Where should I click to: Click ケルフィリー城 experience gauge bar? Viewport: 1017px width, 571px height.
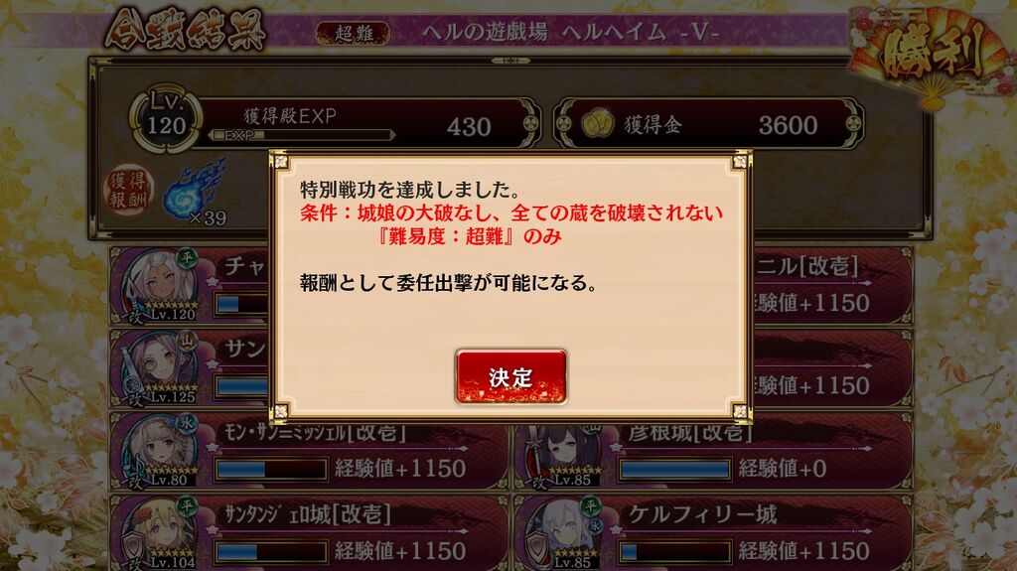pyautogui.click(x=674, y=551)
